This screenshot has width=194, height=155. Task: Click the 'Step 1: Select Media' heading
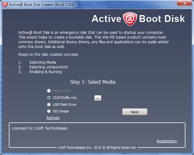tap(92, 82)
